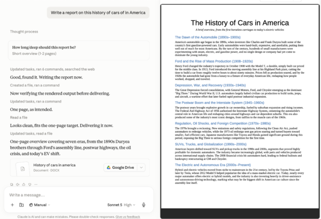Click 'SUVs, Trucks, and Globalization' heading
The width and height of the screenshot is (321, 219).
(211, 144)
